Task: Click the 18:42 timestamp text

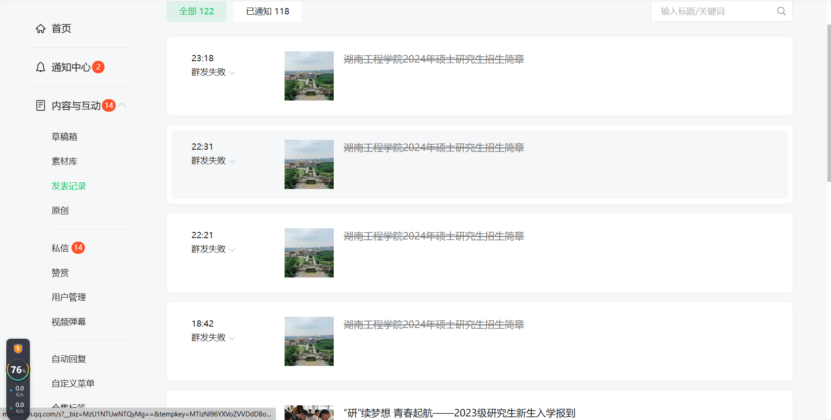Action: (x=202, y=323)
